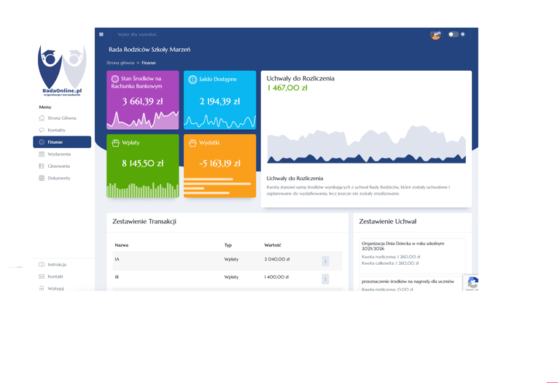Click the user avatar in header
560x383 pixels.
pos(435,35)
